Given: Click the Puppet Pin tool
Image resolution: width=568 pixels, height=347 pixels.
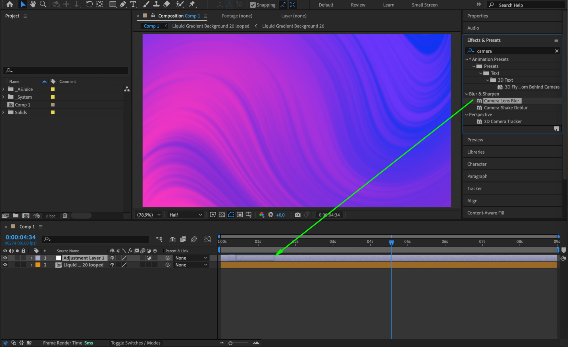Looking at the screenshot, I should 192,4.
